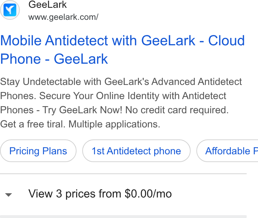
Task: Expand the prices dropdown triangle arrow
Action: click(9, 195)
